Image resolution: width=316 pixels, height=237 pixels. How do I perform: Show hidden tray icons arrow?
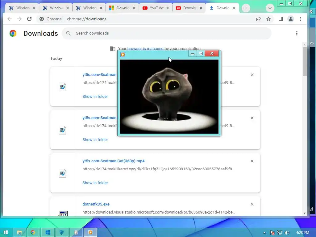[x=264, y=233]
